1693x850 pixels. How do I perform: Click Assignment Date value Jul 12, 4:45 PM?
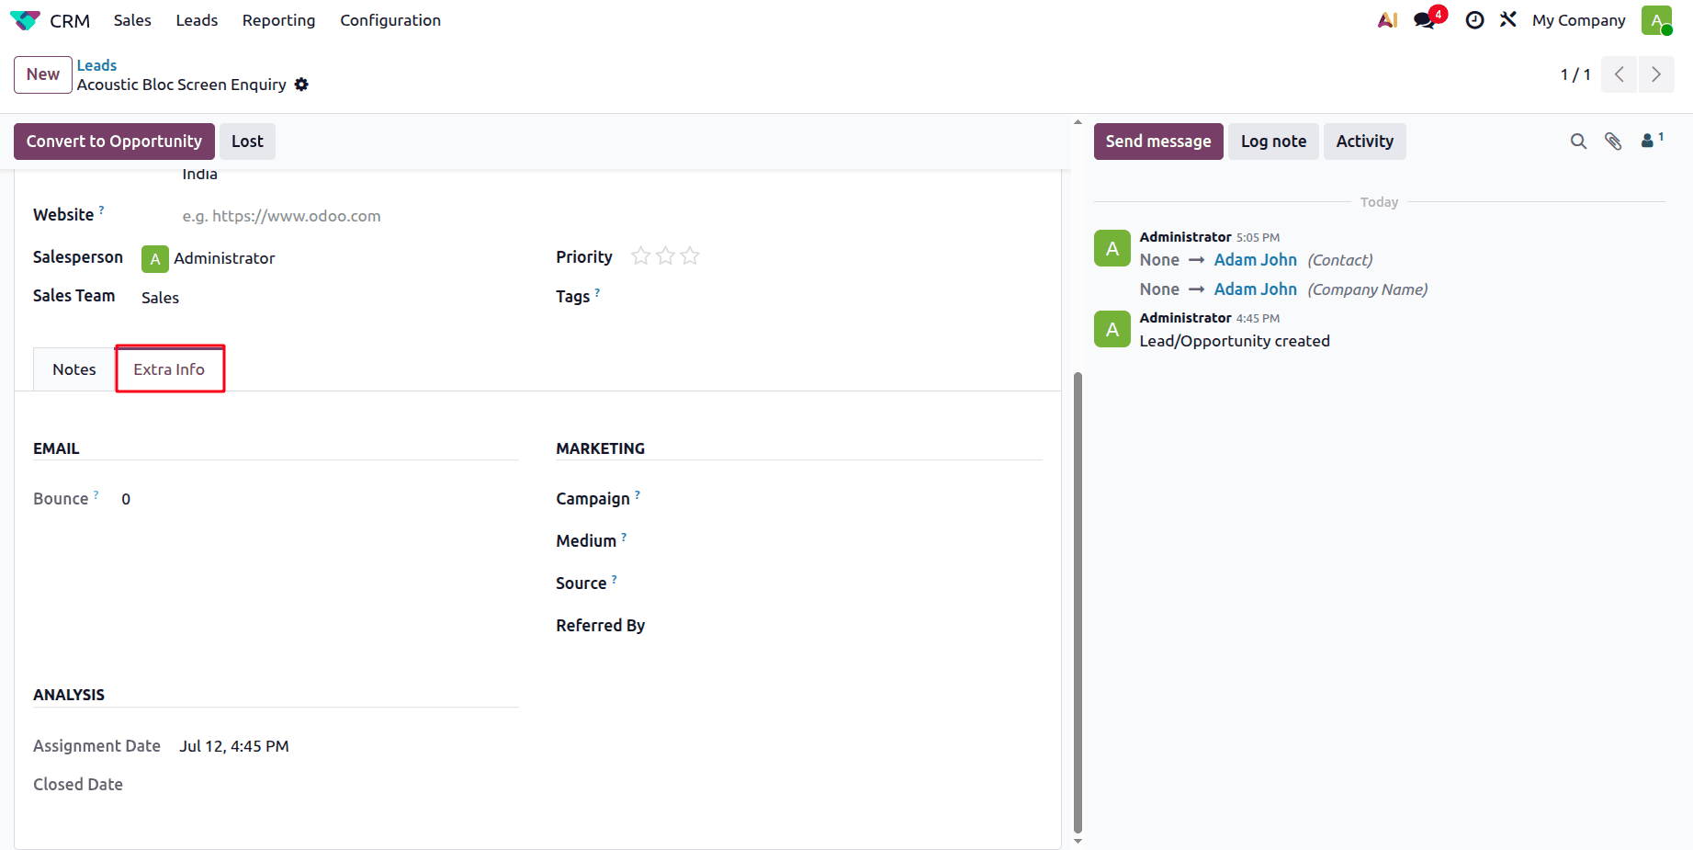234,746
